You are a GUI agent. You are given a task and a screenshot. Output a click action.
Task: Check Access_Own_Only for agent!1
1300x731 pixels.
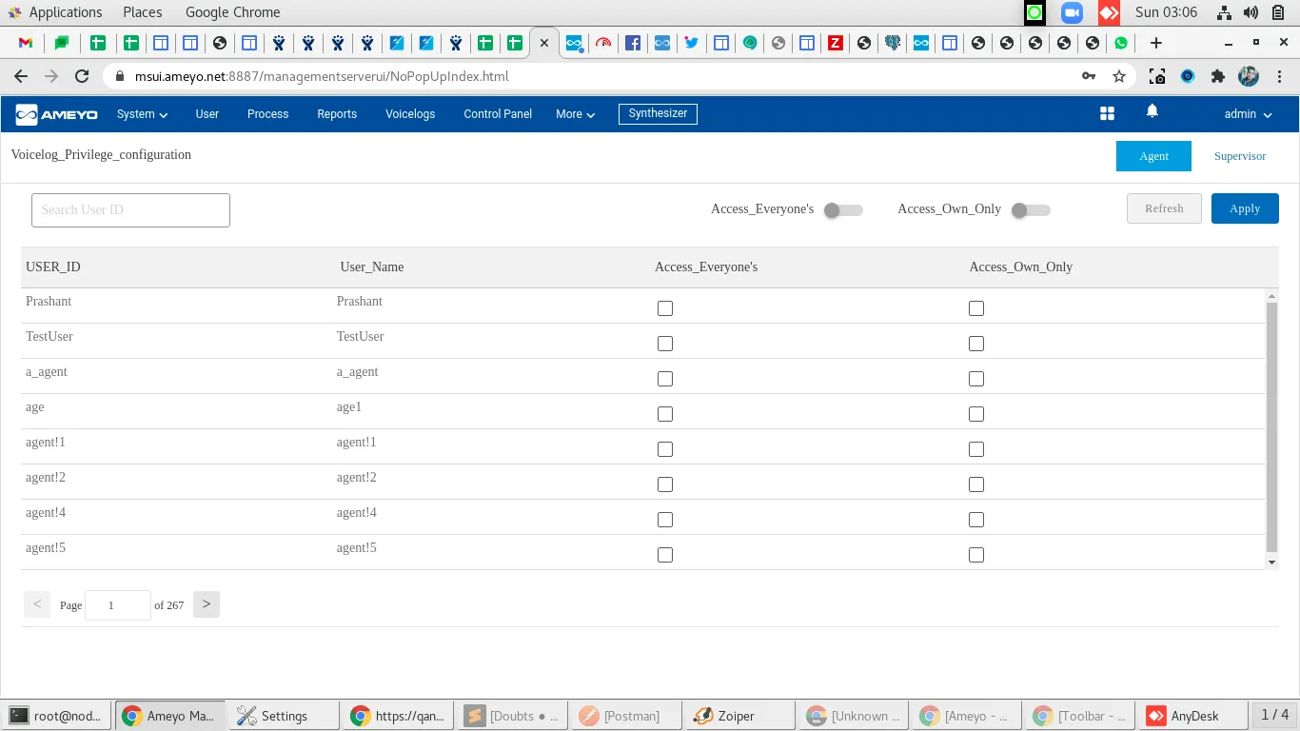coord(976,449)
